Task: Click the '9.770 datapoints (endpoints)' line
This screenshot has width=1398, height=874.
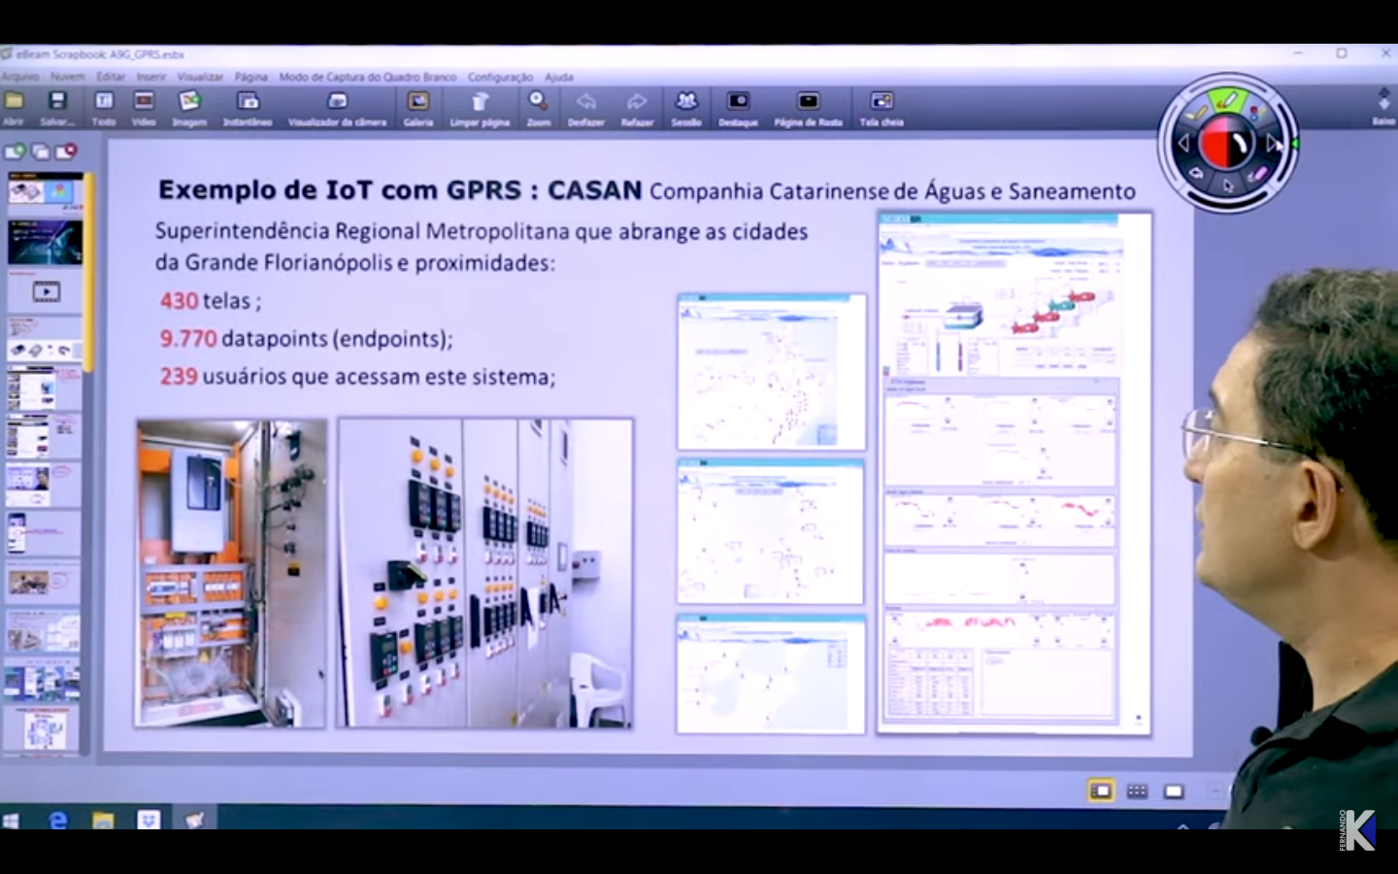Action: (x=307, y=339)
